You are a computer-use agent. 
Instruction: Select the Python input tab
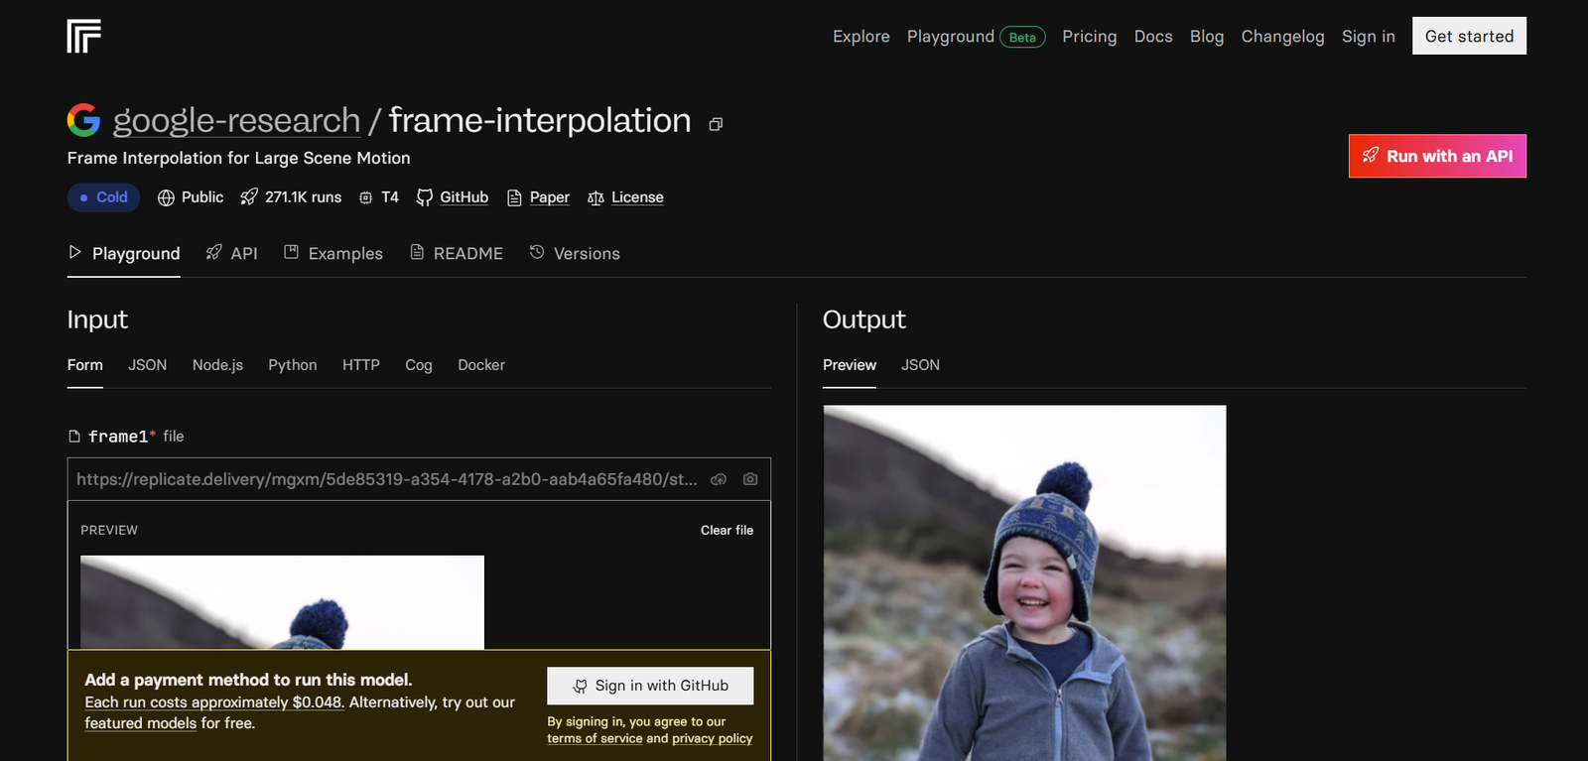293,365
